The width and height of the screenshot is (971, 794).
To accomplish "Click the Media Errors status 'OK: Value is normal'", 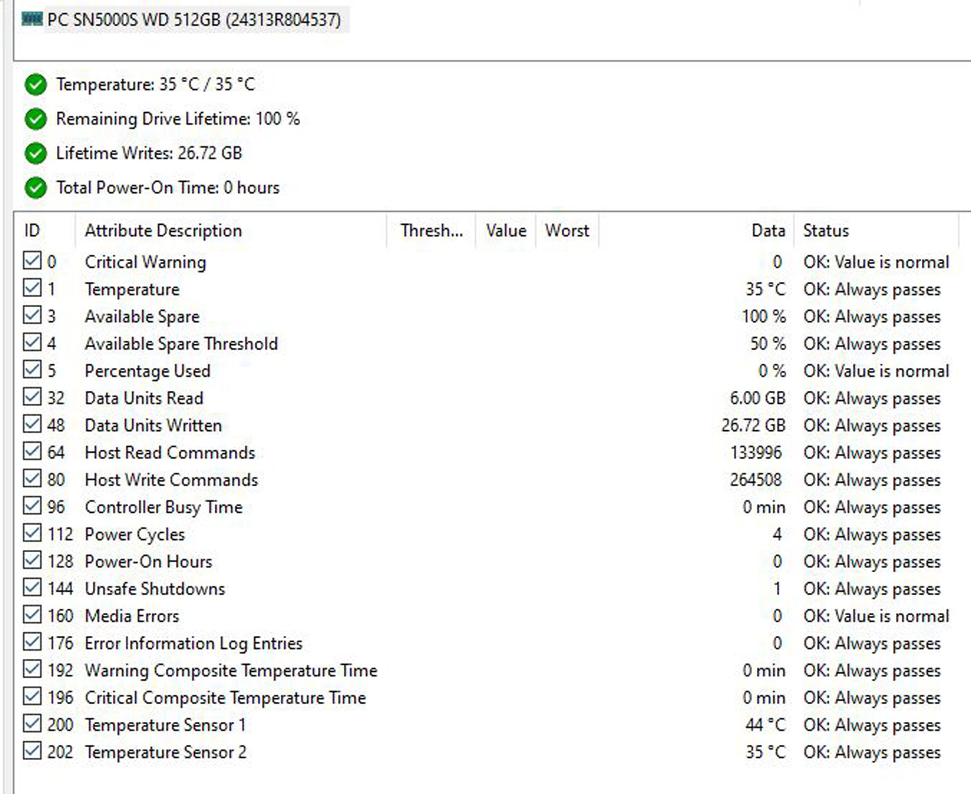I will pyautogui.click(x=876, y=616).
